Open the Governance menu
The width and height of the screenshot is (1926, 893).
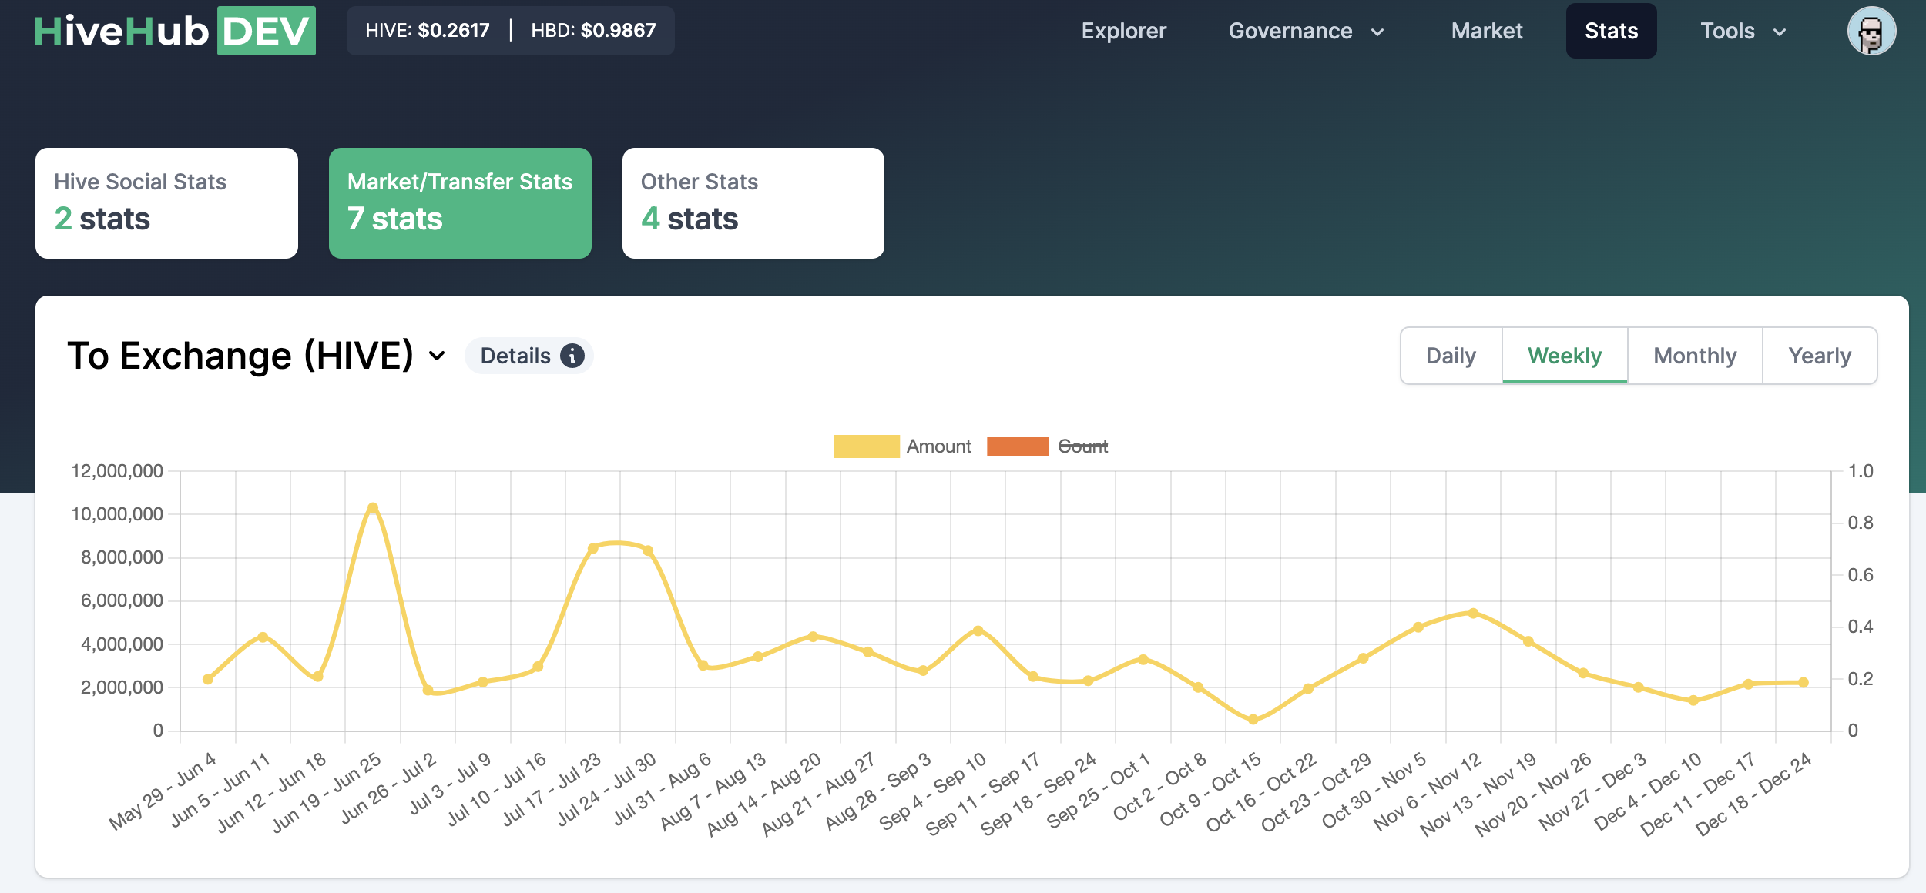pyautogui.click(x=1307, y=31)
